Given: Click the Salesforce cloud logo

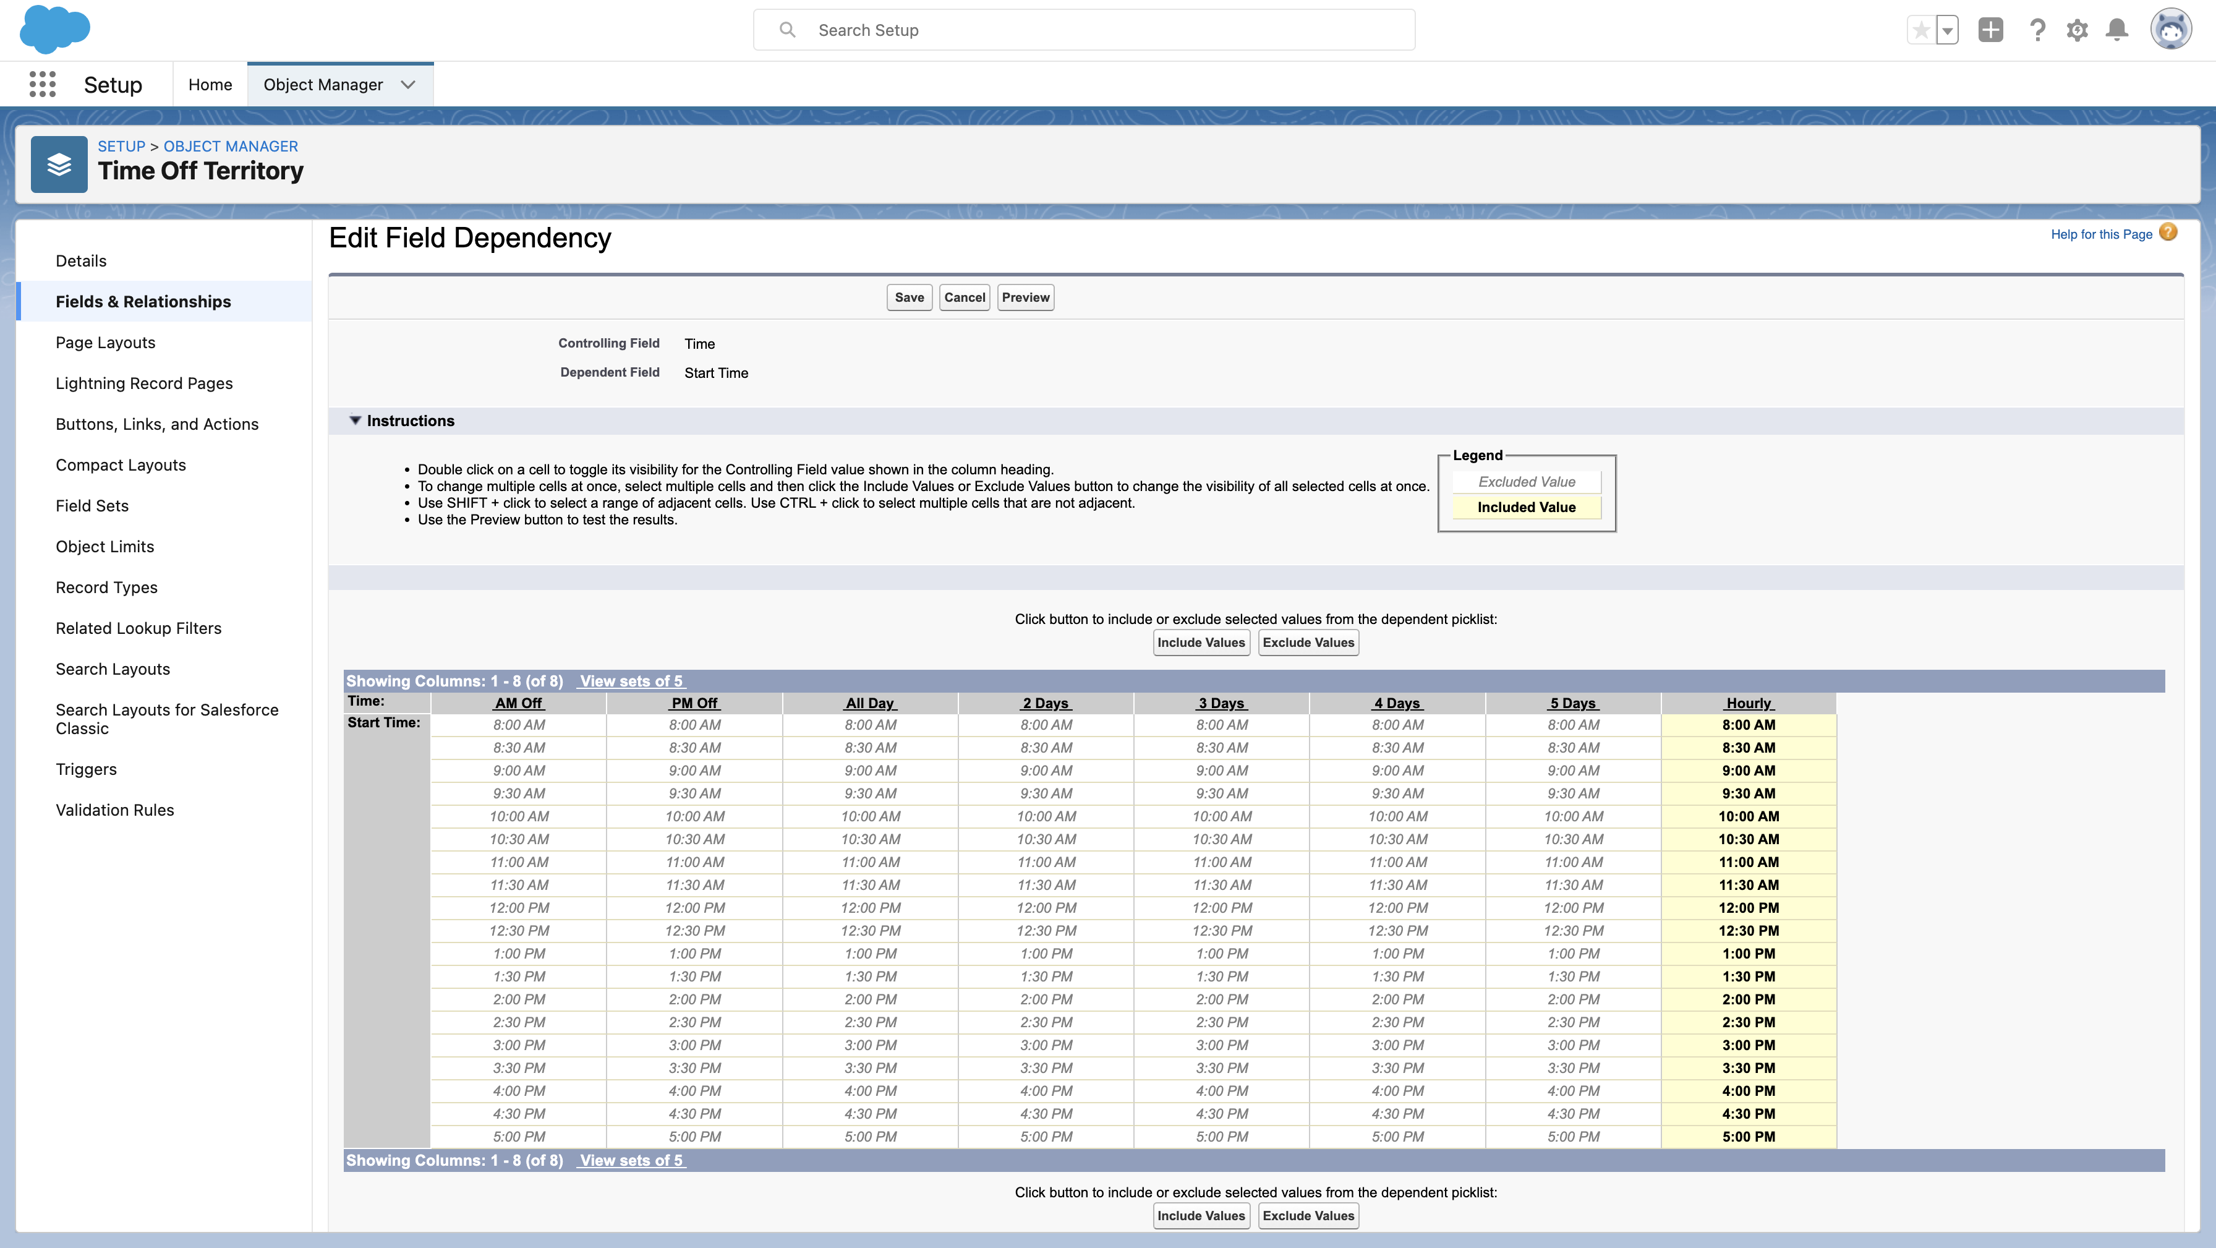Looking at the screenshot, I should (x=54, y=28).
